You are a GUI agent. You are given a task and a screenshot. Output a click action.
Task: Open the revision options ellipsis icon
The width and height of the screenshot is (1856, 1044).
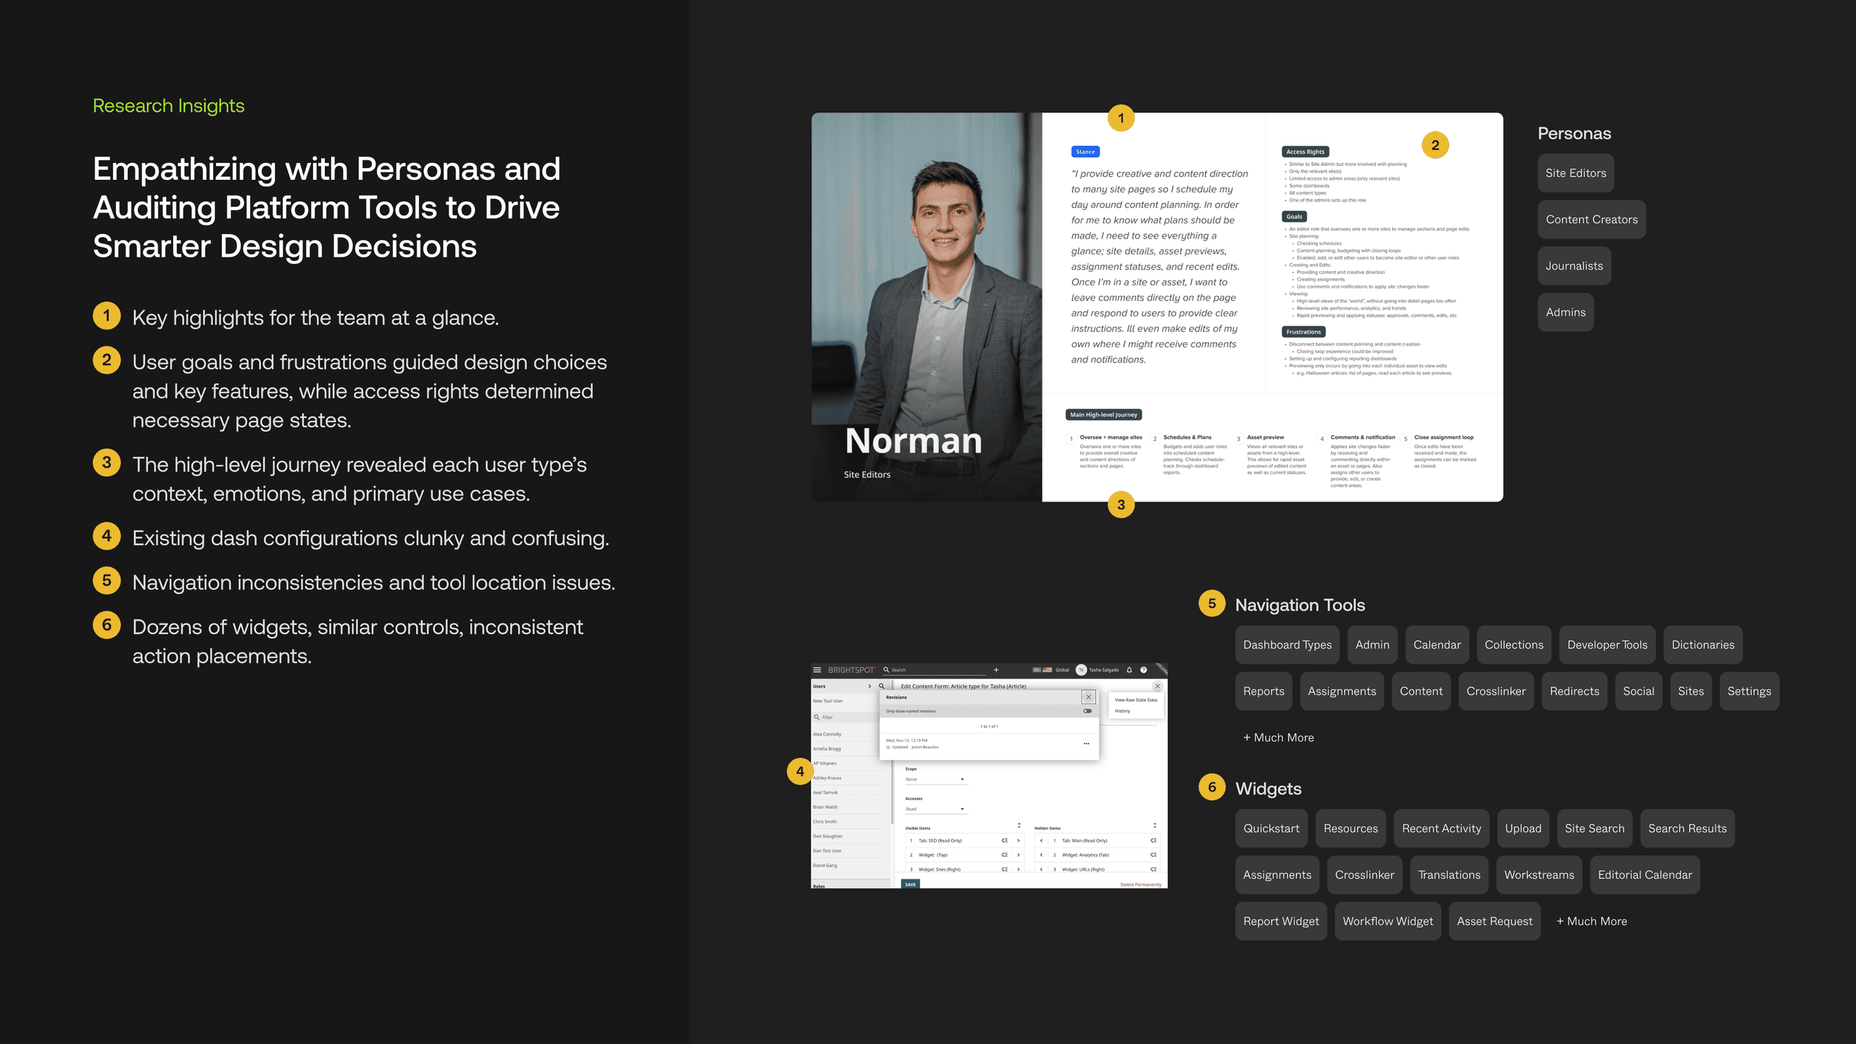tap(1085, 743)
